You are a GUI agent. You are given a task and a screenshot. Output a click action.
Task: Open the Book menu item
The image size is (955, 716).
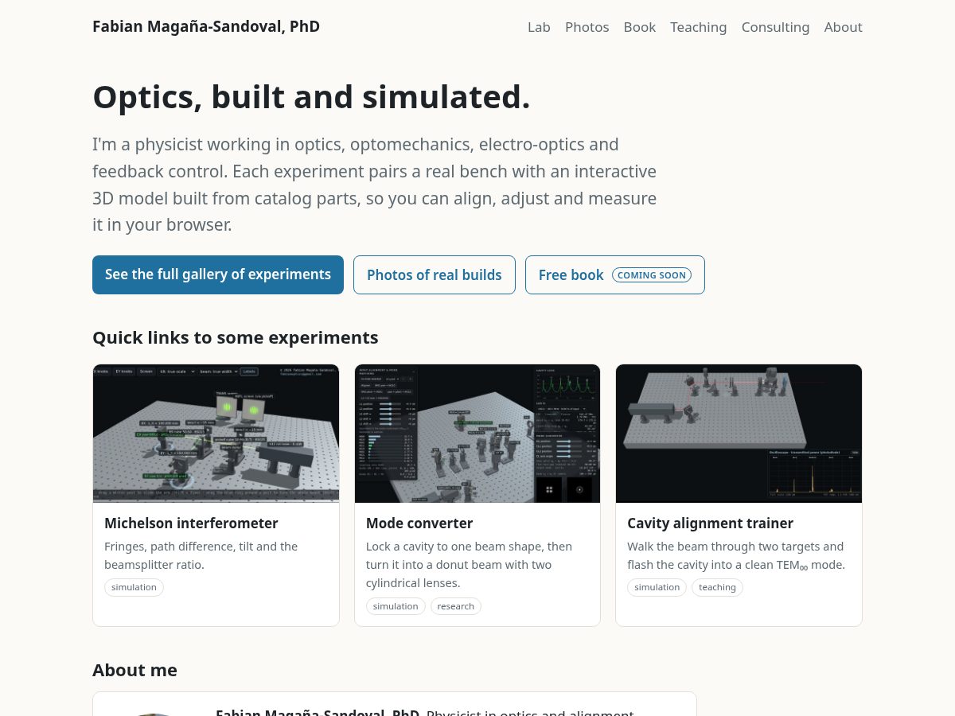point(640,27)
